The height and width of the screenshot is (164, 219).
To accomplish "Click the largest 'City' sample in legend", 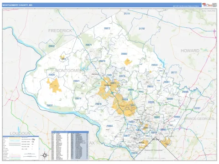I will (x=33, y=139).
